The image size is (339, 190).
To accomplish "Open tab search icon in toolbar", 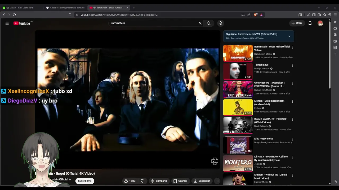I will 300,15.
